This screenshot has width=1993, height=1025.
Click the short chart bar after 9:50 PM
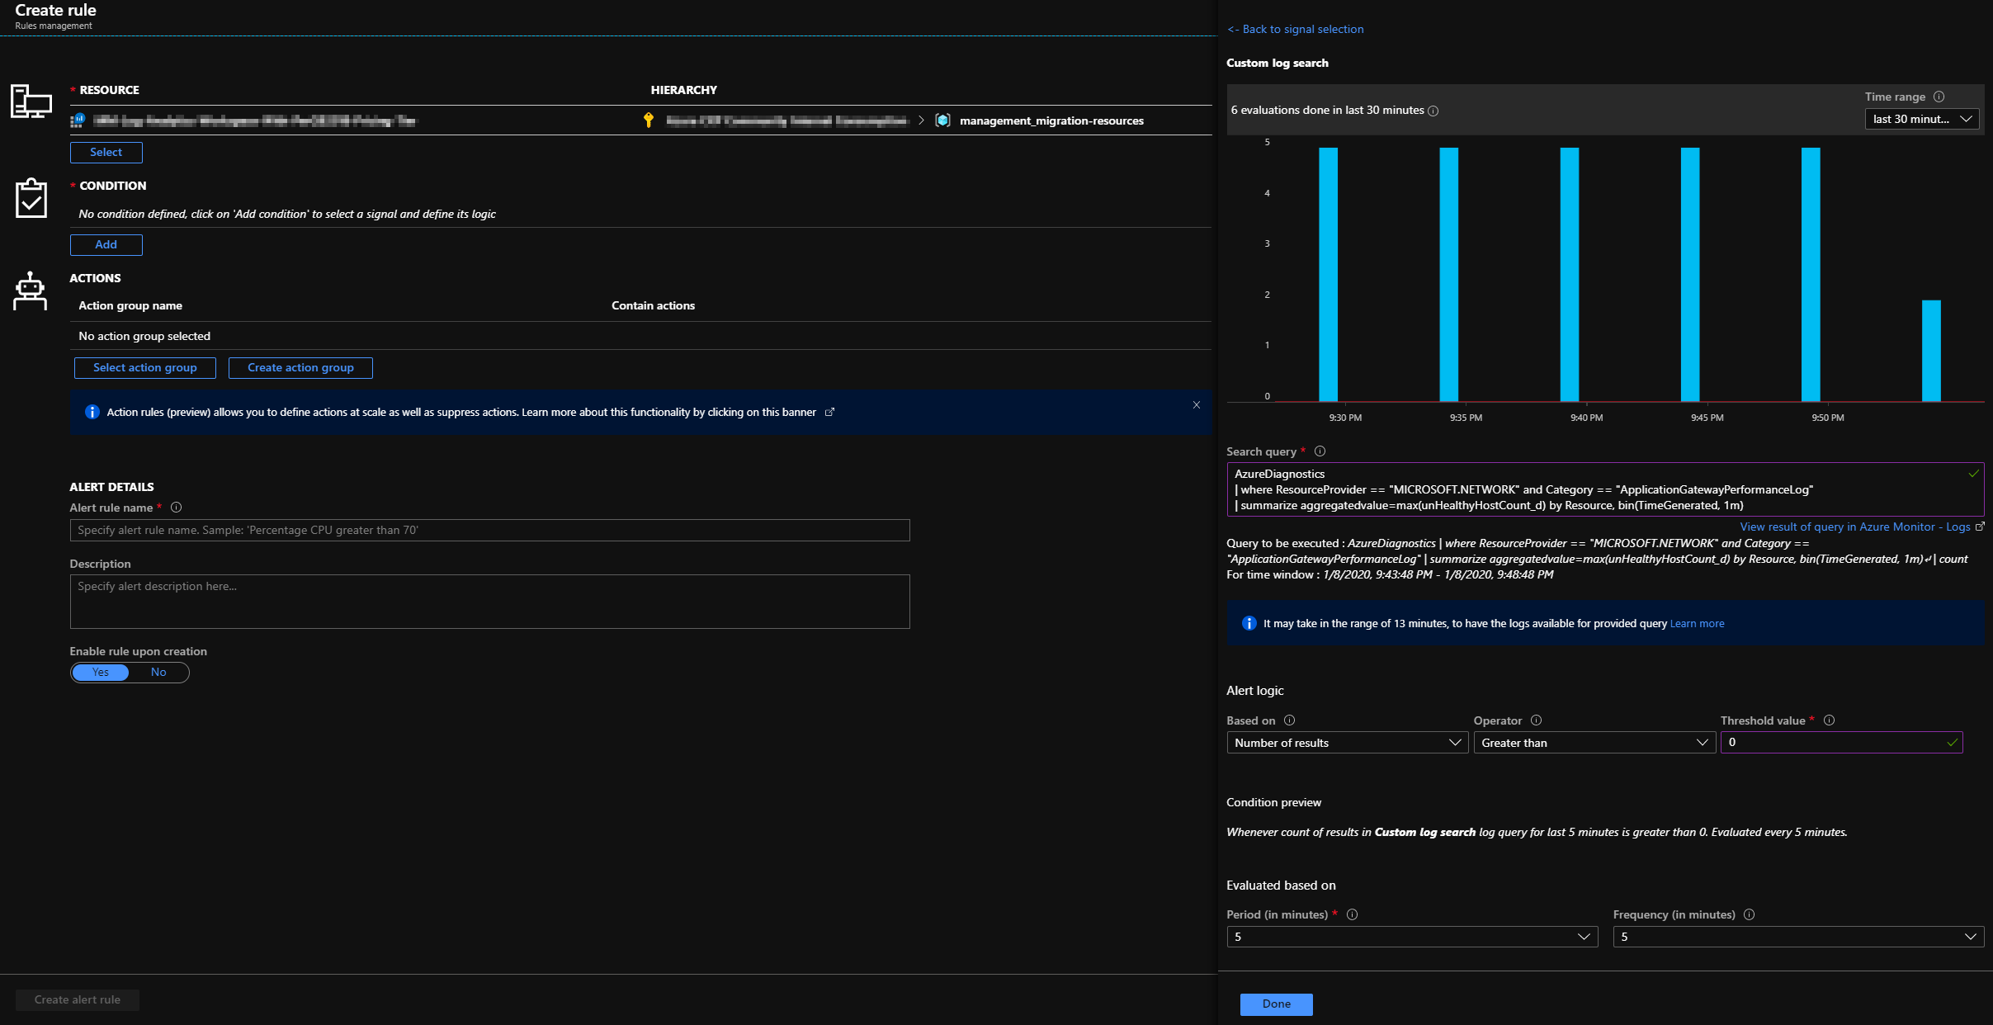pos(1931,351)
